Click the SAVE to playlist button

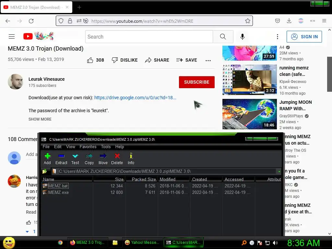(186, 60)
